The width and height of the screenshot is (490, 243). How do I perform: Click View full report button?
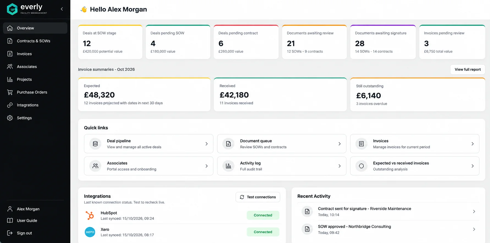(x=468, y=69)
